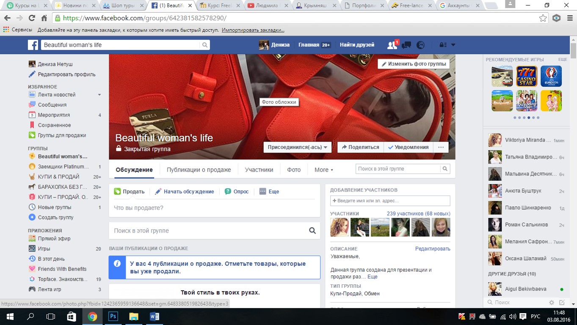Open Word from the taskbar
This screenshot has height=325, width=577.
coord(154,316)
